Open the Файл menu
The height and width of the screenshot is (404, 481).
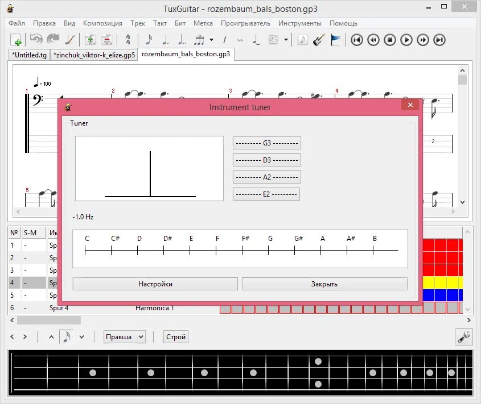[x=17, y=23]
